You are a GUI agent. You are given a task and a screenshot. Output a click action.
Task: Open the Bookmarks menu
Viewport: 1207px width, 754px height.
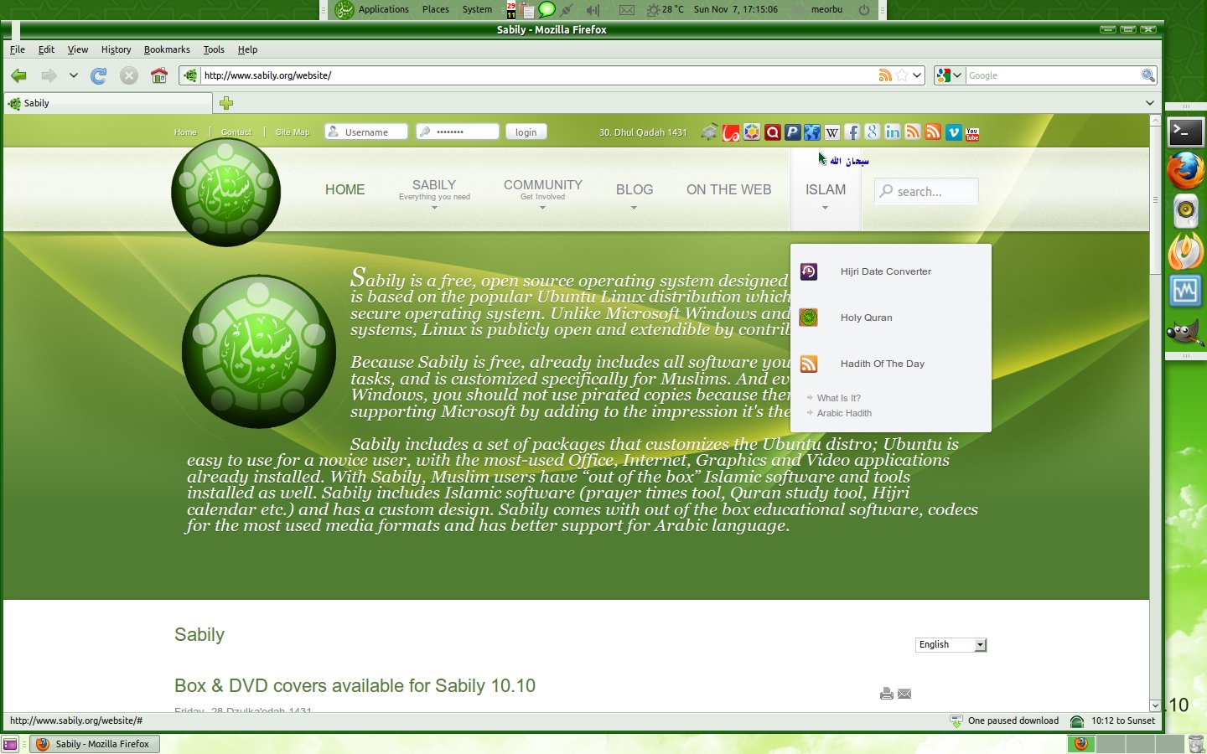(x=167, y=49)
